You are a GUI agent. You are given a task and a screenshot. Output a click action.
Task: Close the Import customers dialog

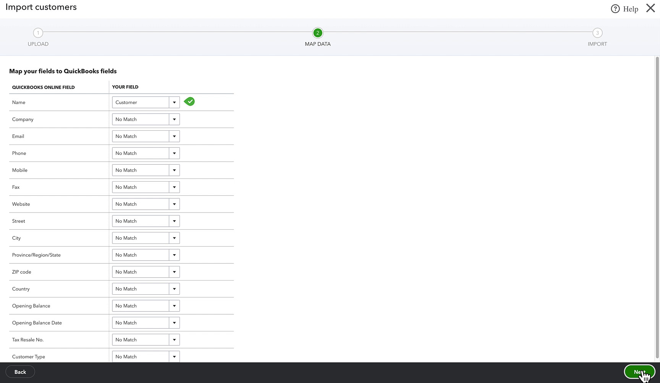coord(650,8)
